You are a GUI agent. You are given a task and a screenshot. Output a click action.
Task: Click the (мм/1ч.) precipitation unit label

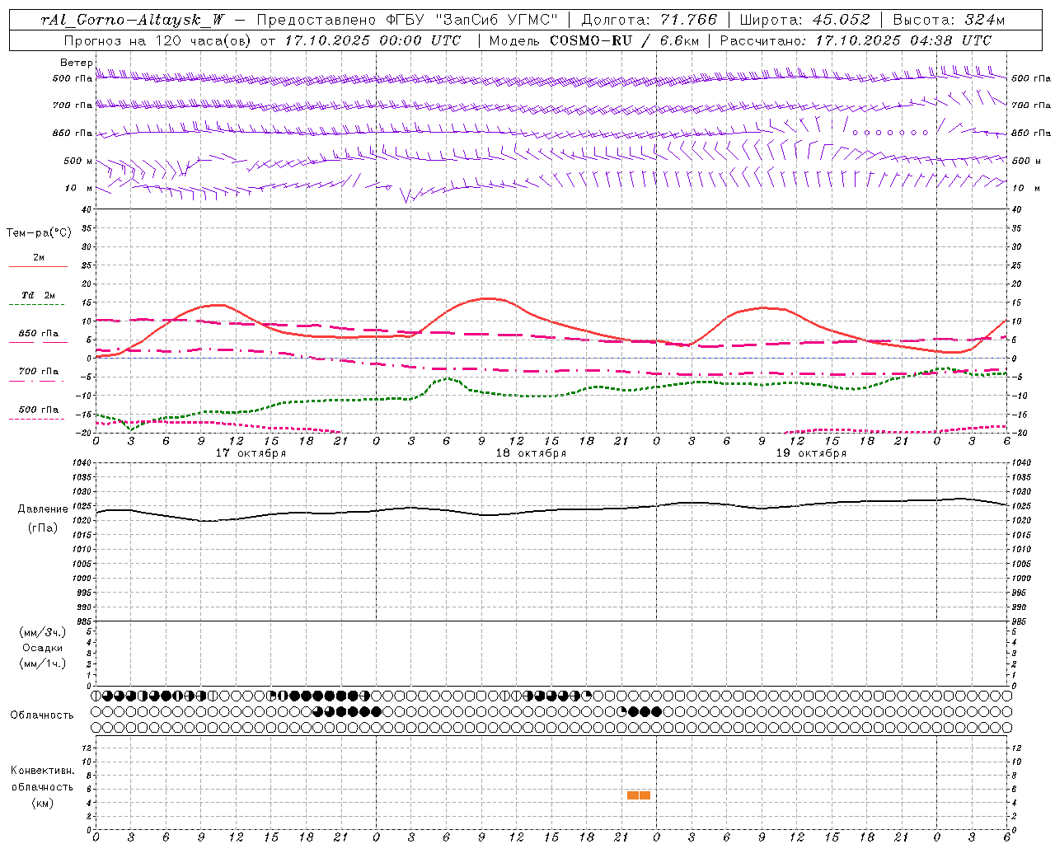(42, 663)
